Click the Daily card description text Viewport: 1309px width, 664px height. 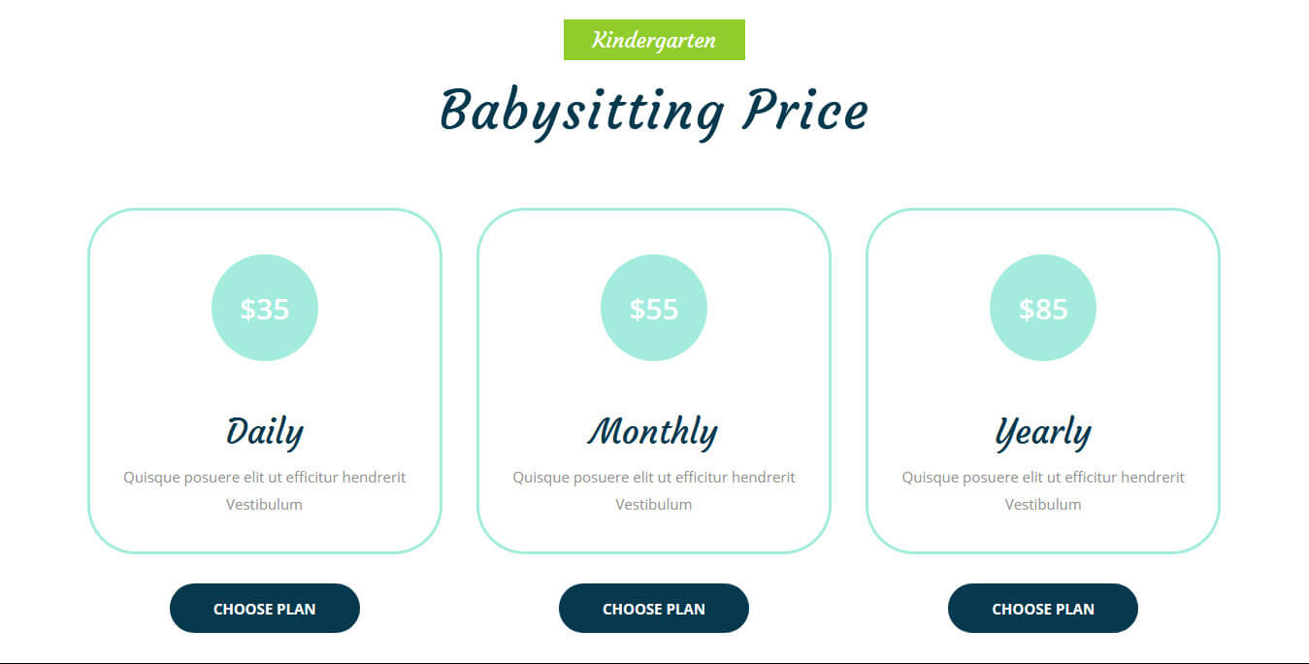[x=265, y=490]
